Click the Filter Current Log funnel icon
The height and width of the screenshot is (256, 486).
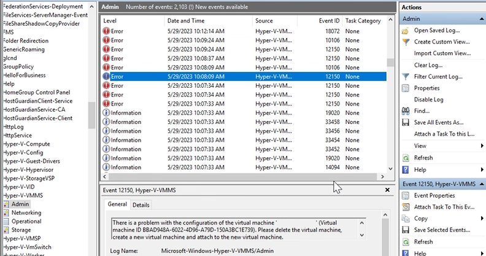406,77
